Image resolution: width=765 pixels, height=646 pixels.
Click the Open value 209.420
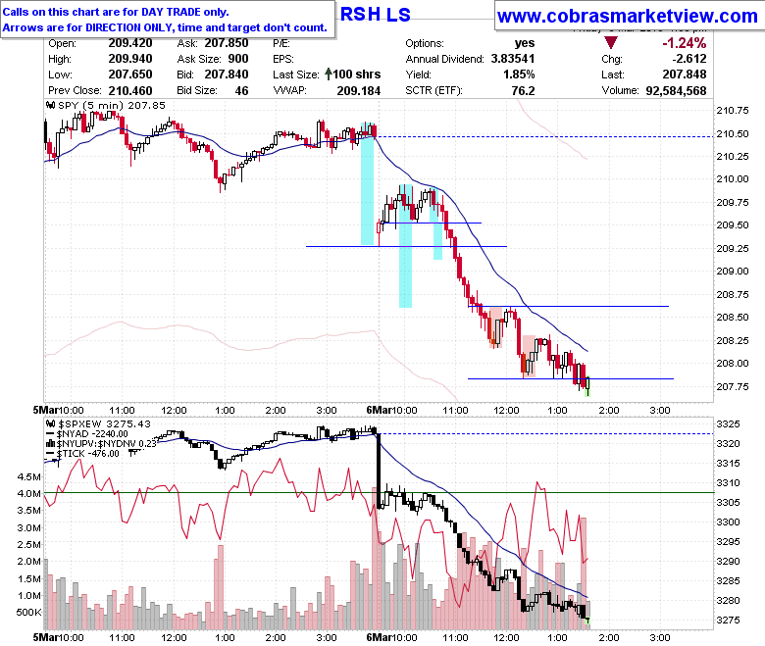pyautogui.click(x=130, y=43)
